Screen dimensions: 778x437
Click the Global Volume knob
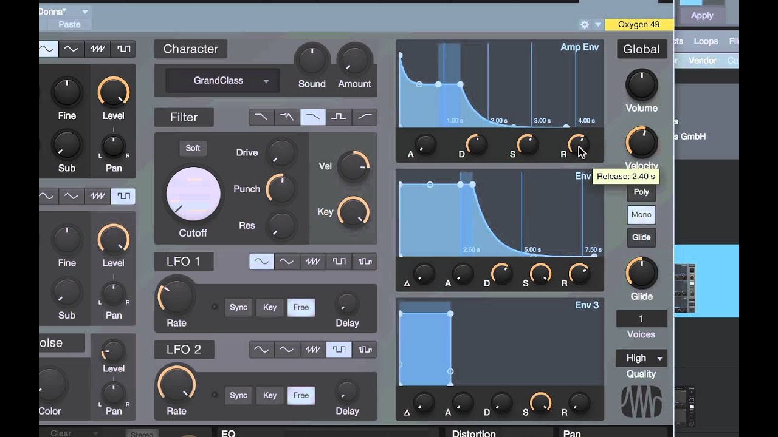point(642,84)
